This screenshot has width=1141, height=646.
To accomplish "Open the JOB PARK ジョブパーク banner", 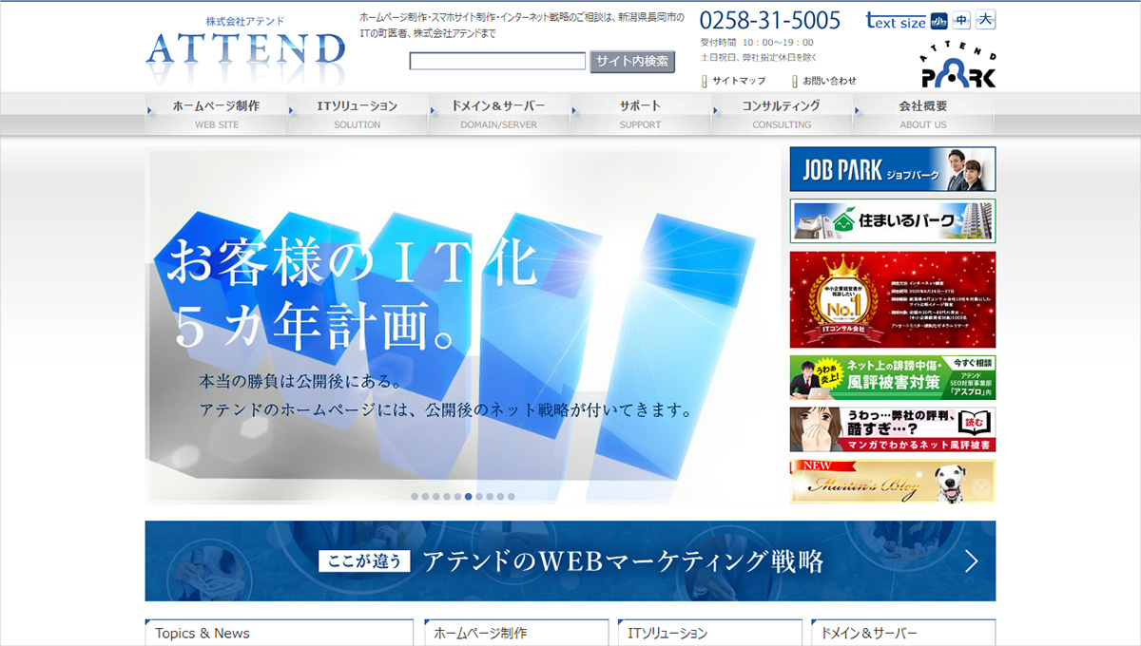I will coord(893,169).
